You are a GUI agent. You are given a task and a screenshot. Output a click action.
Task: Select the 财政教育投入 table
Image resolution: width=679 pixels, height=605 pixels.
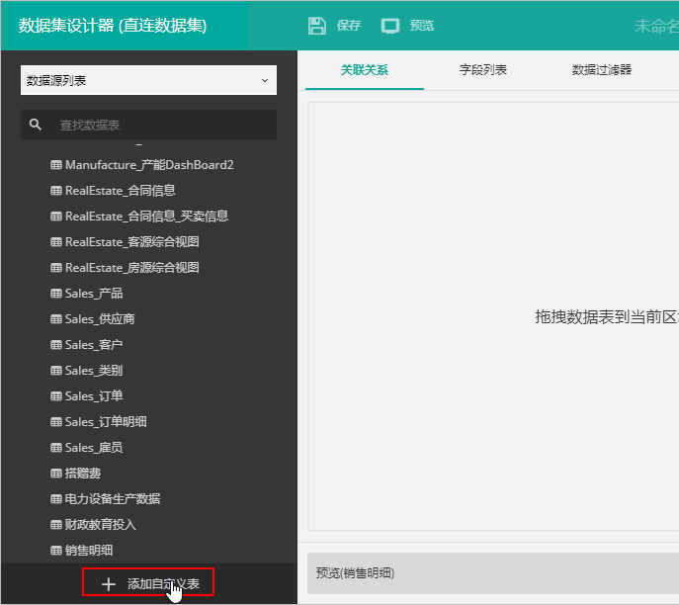point(100,525)
